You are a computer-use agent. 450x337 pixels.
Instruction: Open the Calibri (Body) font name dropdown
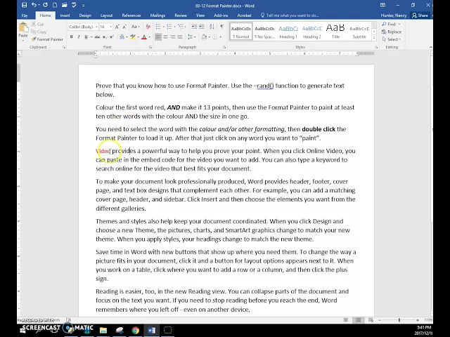96,27
